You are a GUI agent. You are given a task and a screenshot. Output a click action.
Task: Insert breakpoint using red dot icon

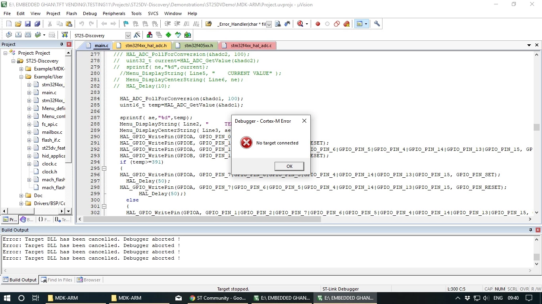318,24
